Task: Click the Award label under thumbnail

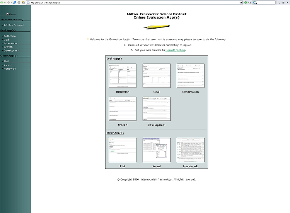Action: (157, 166)
